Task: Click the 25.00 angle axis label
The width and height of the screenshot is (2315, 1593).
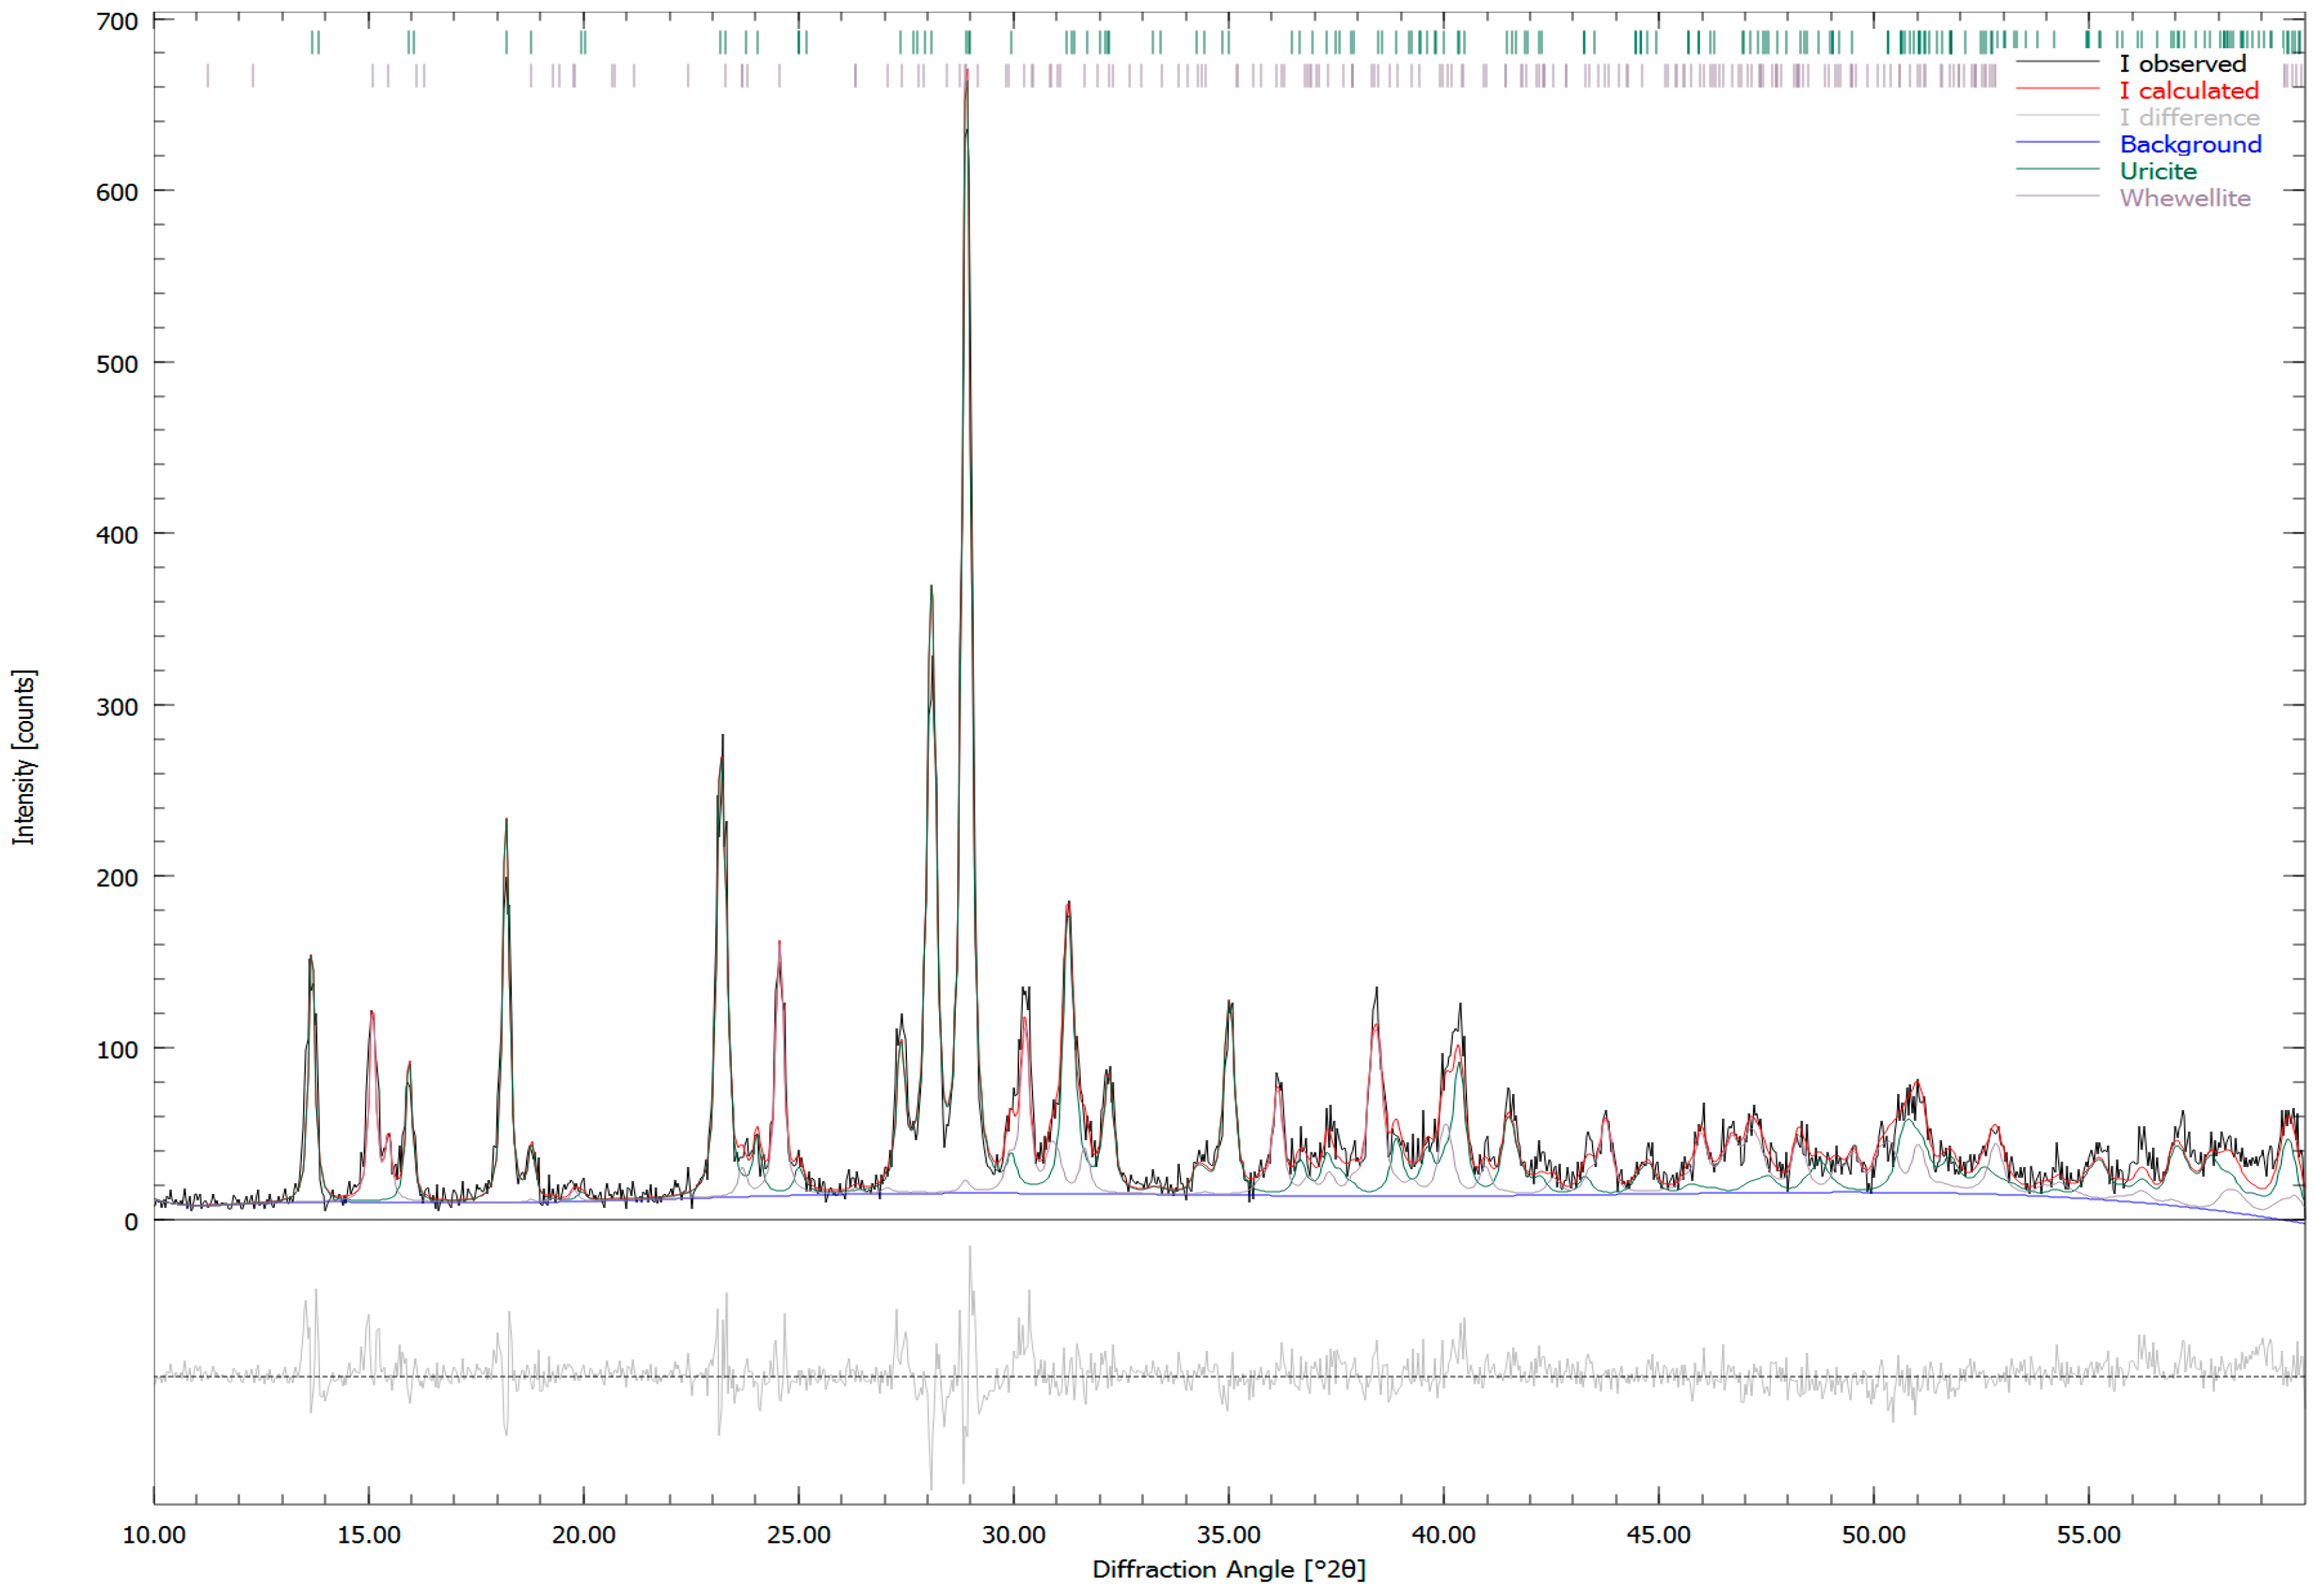Action: (799, 1535)
